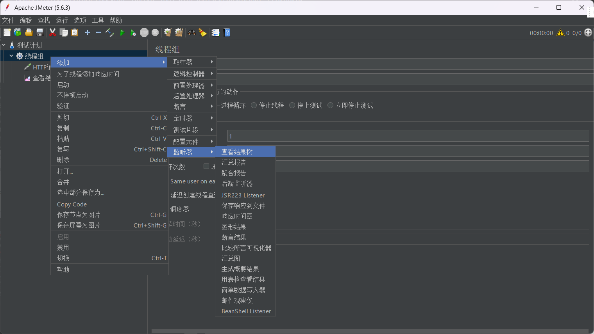Save the test plan with the floppy disk icon
This screenshot has height=334, width=594.
[39, 32]
